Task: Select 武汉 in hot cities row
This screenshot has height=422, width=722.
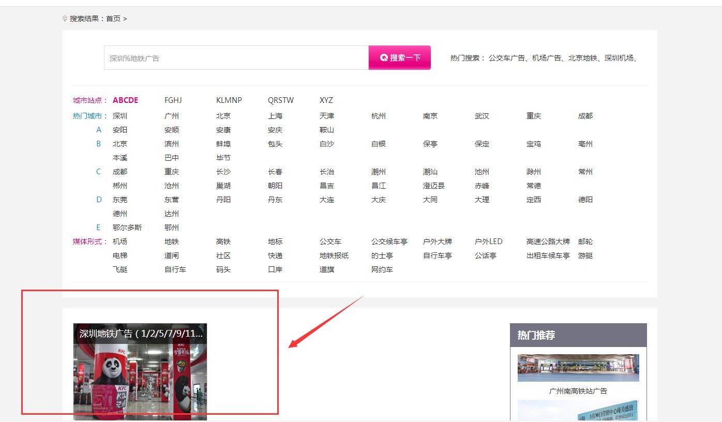Action: (482, 116)
